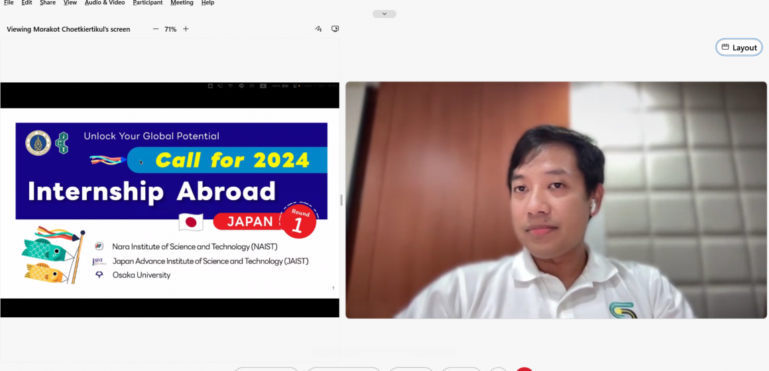Open the Share menu

(48, 3)
